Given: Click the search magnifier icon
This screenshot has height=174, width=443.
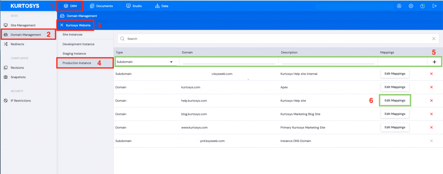Looking at the screenshot, I should (x=122, y=38).
